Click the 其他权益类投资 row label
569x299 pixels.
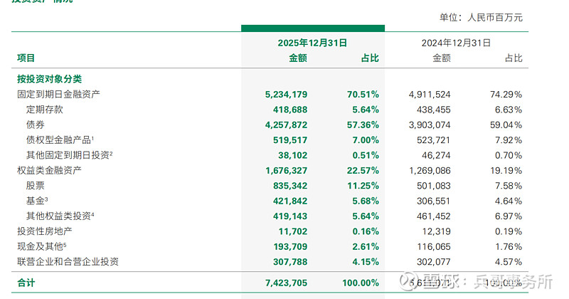(x=58, y=216)
